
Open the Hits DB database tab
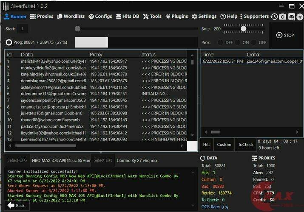(128, 17)
